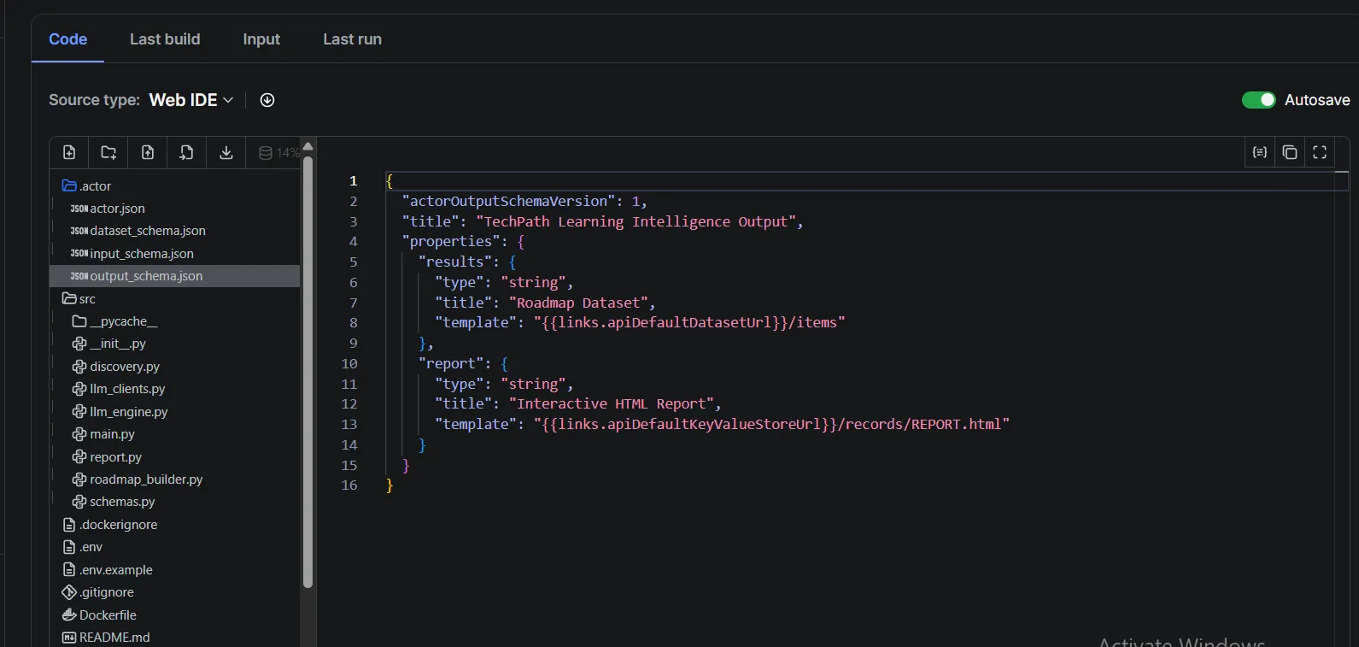Turn off the Autosave toggle

[1258, 100]
